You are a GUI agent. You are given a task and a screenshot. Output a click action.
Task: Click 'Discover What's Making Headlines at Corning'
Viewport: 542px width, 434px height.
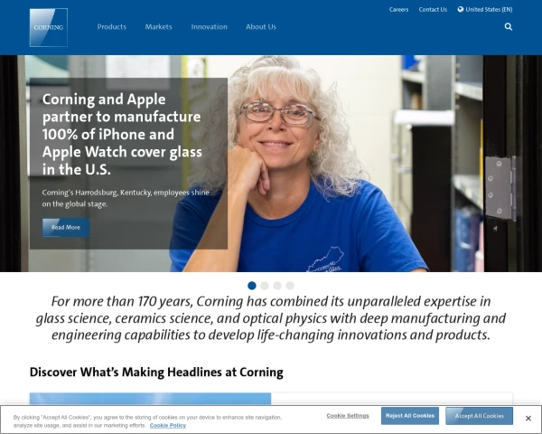tap(156, 372)
